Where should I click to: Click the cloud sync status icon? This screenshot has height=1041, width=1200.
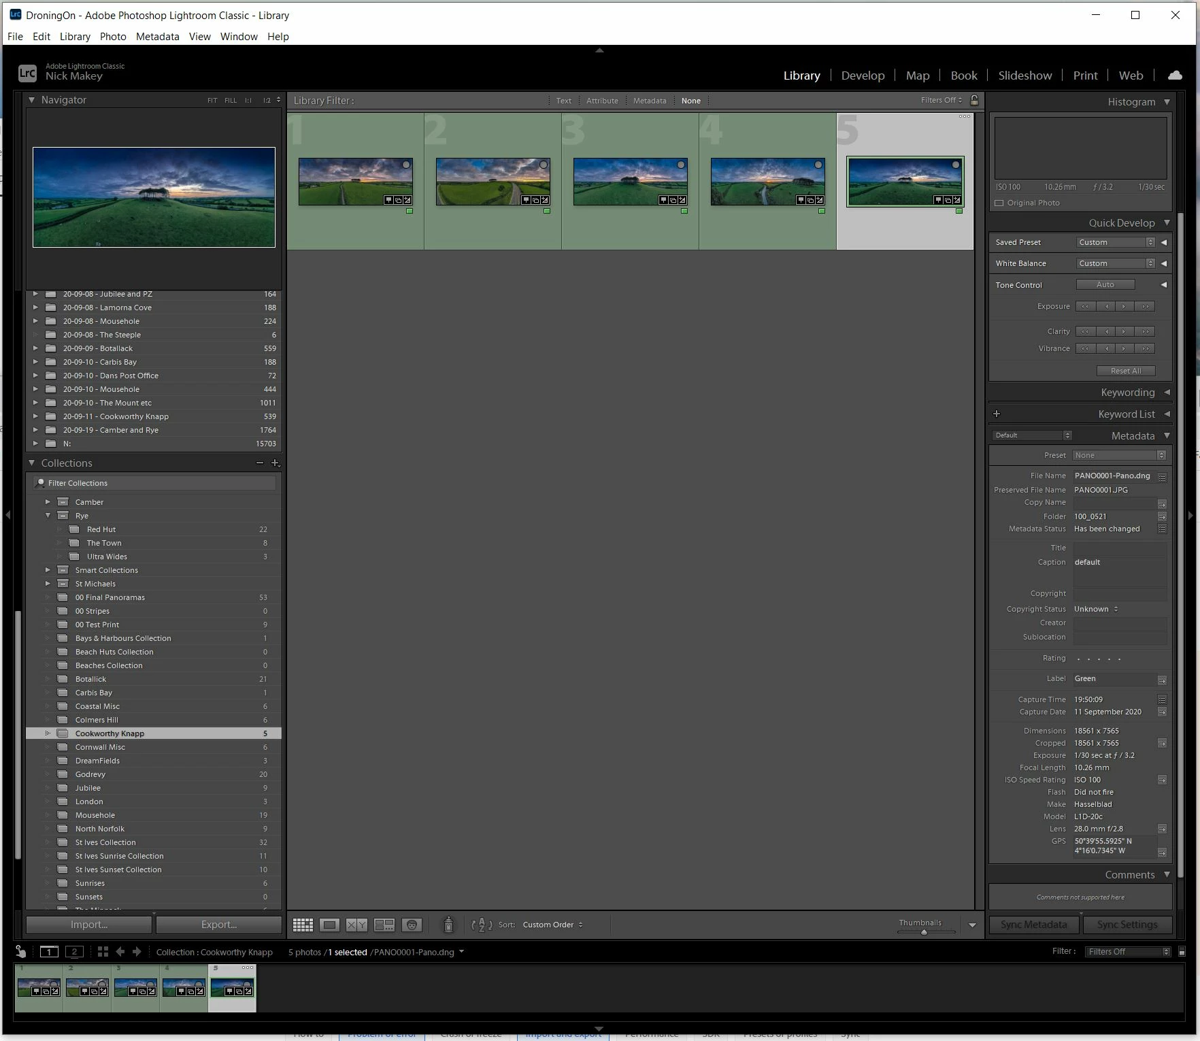coord(1175,76)
